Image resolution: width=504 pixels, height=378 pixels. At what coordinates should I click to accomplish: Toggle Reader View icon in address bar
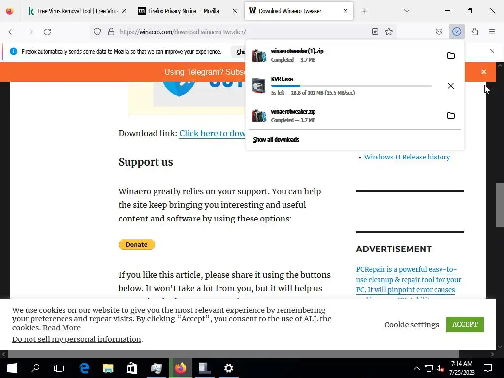[375, 31]
